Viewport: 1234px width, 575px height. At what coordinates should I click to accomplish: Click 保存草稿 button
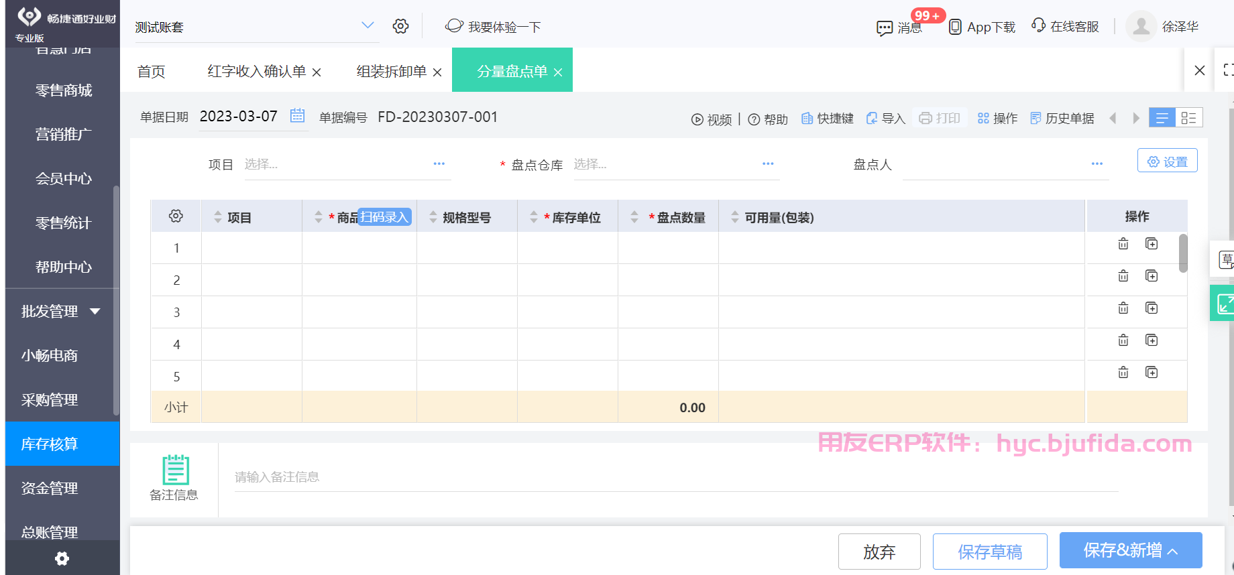pyautogui.click(x=990, y=552)
